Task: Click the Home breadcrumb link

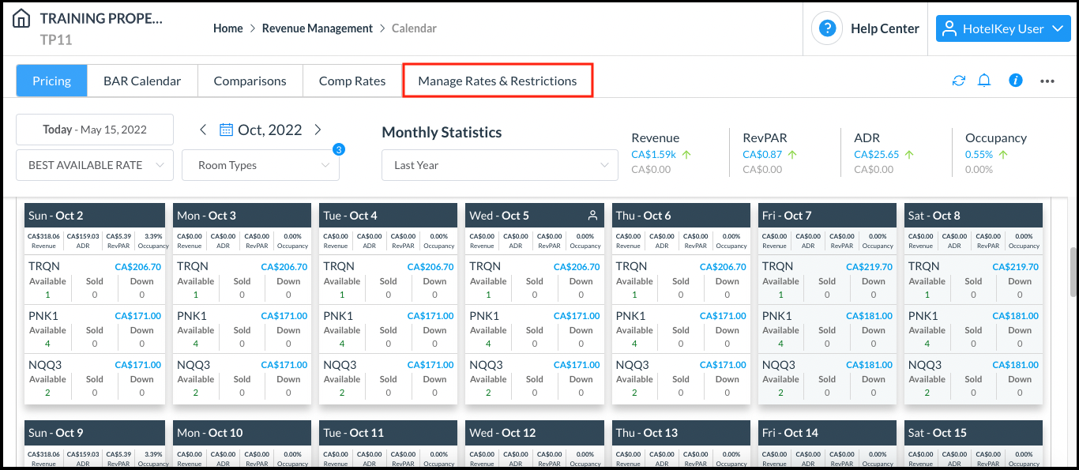Action: tap(227, 28)
